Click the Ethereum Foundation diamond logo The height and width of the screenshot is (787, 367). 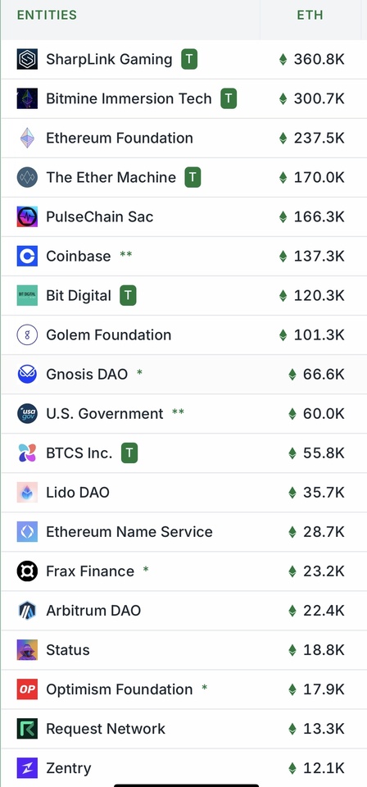[27, 138]
